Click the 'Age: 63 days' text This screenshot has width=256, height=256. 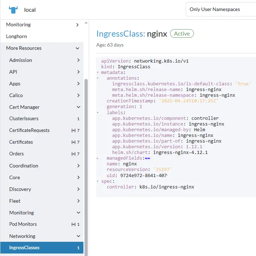tap(110, 45)
